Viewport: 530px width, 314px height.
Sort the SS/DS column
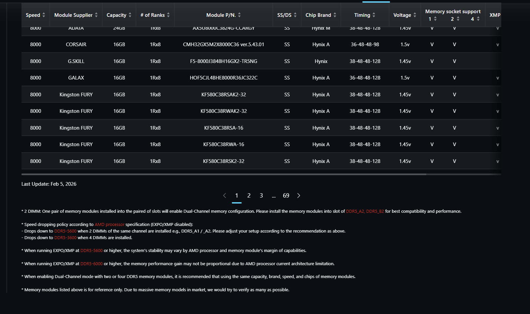click(x=295, y=15)
